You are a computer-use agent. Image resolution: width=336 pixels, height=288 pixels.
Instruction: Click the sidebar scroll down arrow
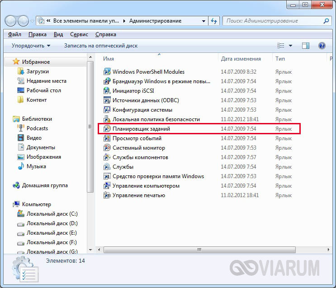(90, 250)
